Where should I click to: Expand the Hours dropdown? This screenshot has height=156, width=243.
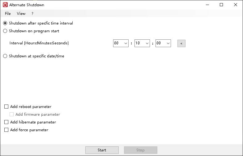(126, 43)
